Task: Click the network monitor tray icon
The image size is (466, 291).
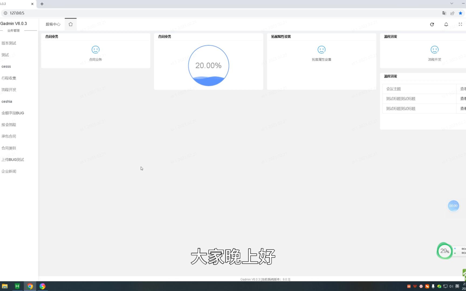Action: pos(445,286)
